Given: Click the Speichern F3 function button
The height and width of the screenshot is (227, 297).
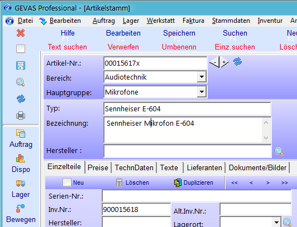Looking at the screenshot, I should 179,35.
